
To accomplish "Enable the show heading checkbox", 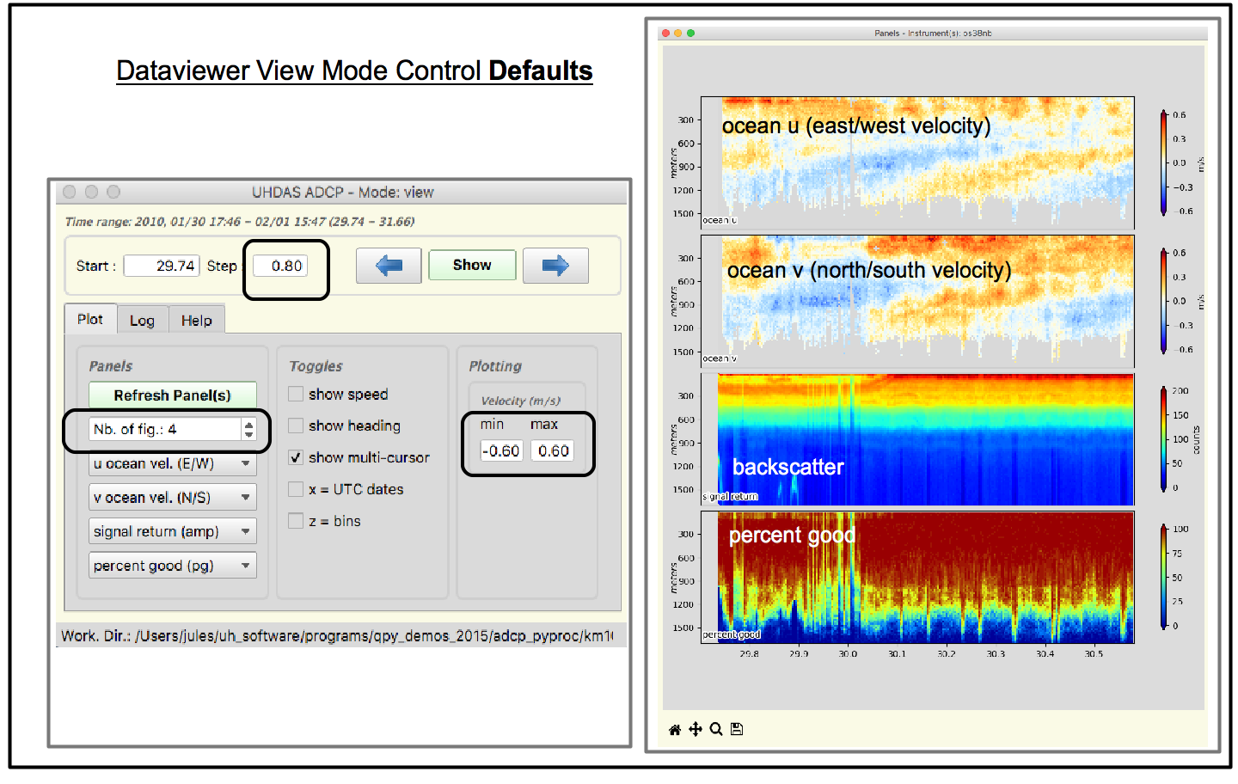I will click(x=296, y=426).
